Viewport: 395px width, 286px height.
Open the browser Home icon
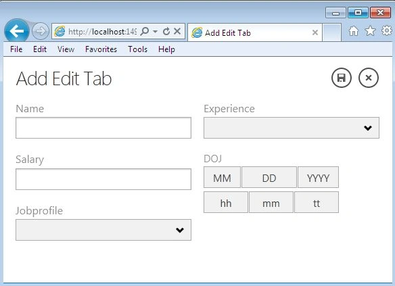point(354,31)
